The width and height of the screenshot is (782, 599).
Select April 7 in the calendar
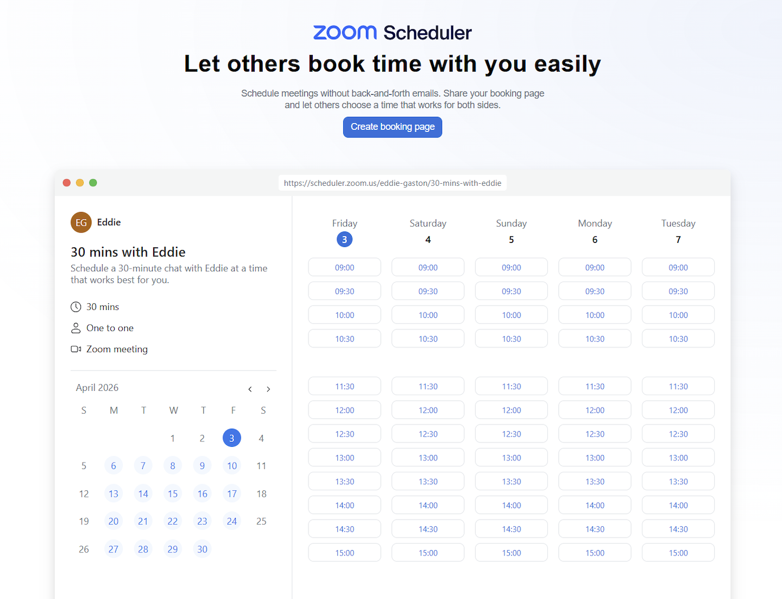(x=143, y=466)
